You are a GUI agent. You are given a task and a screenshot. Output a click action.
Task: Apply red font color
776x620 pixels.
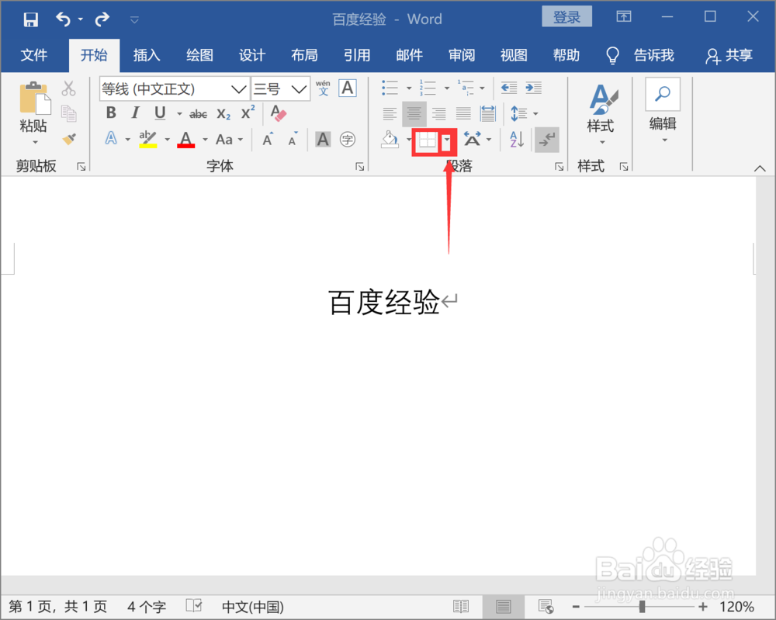pos(186,139)
